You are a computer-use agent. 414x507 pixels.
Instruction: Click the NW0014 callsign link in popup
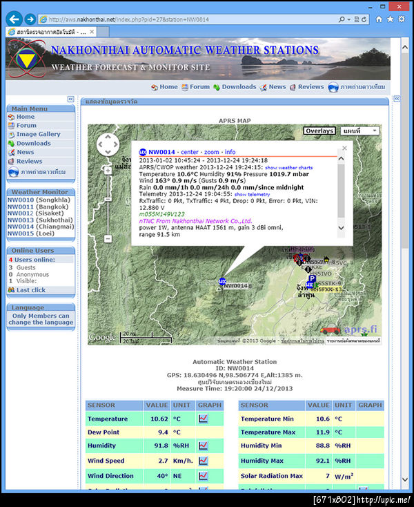coord(161,152)
